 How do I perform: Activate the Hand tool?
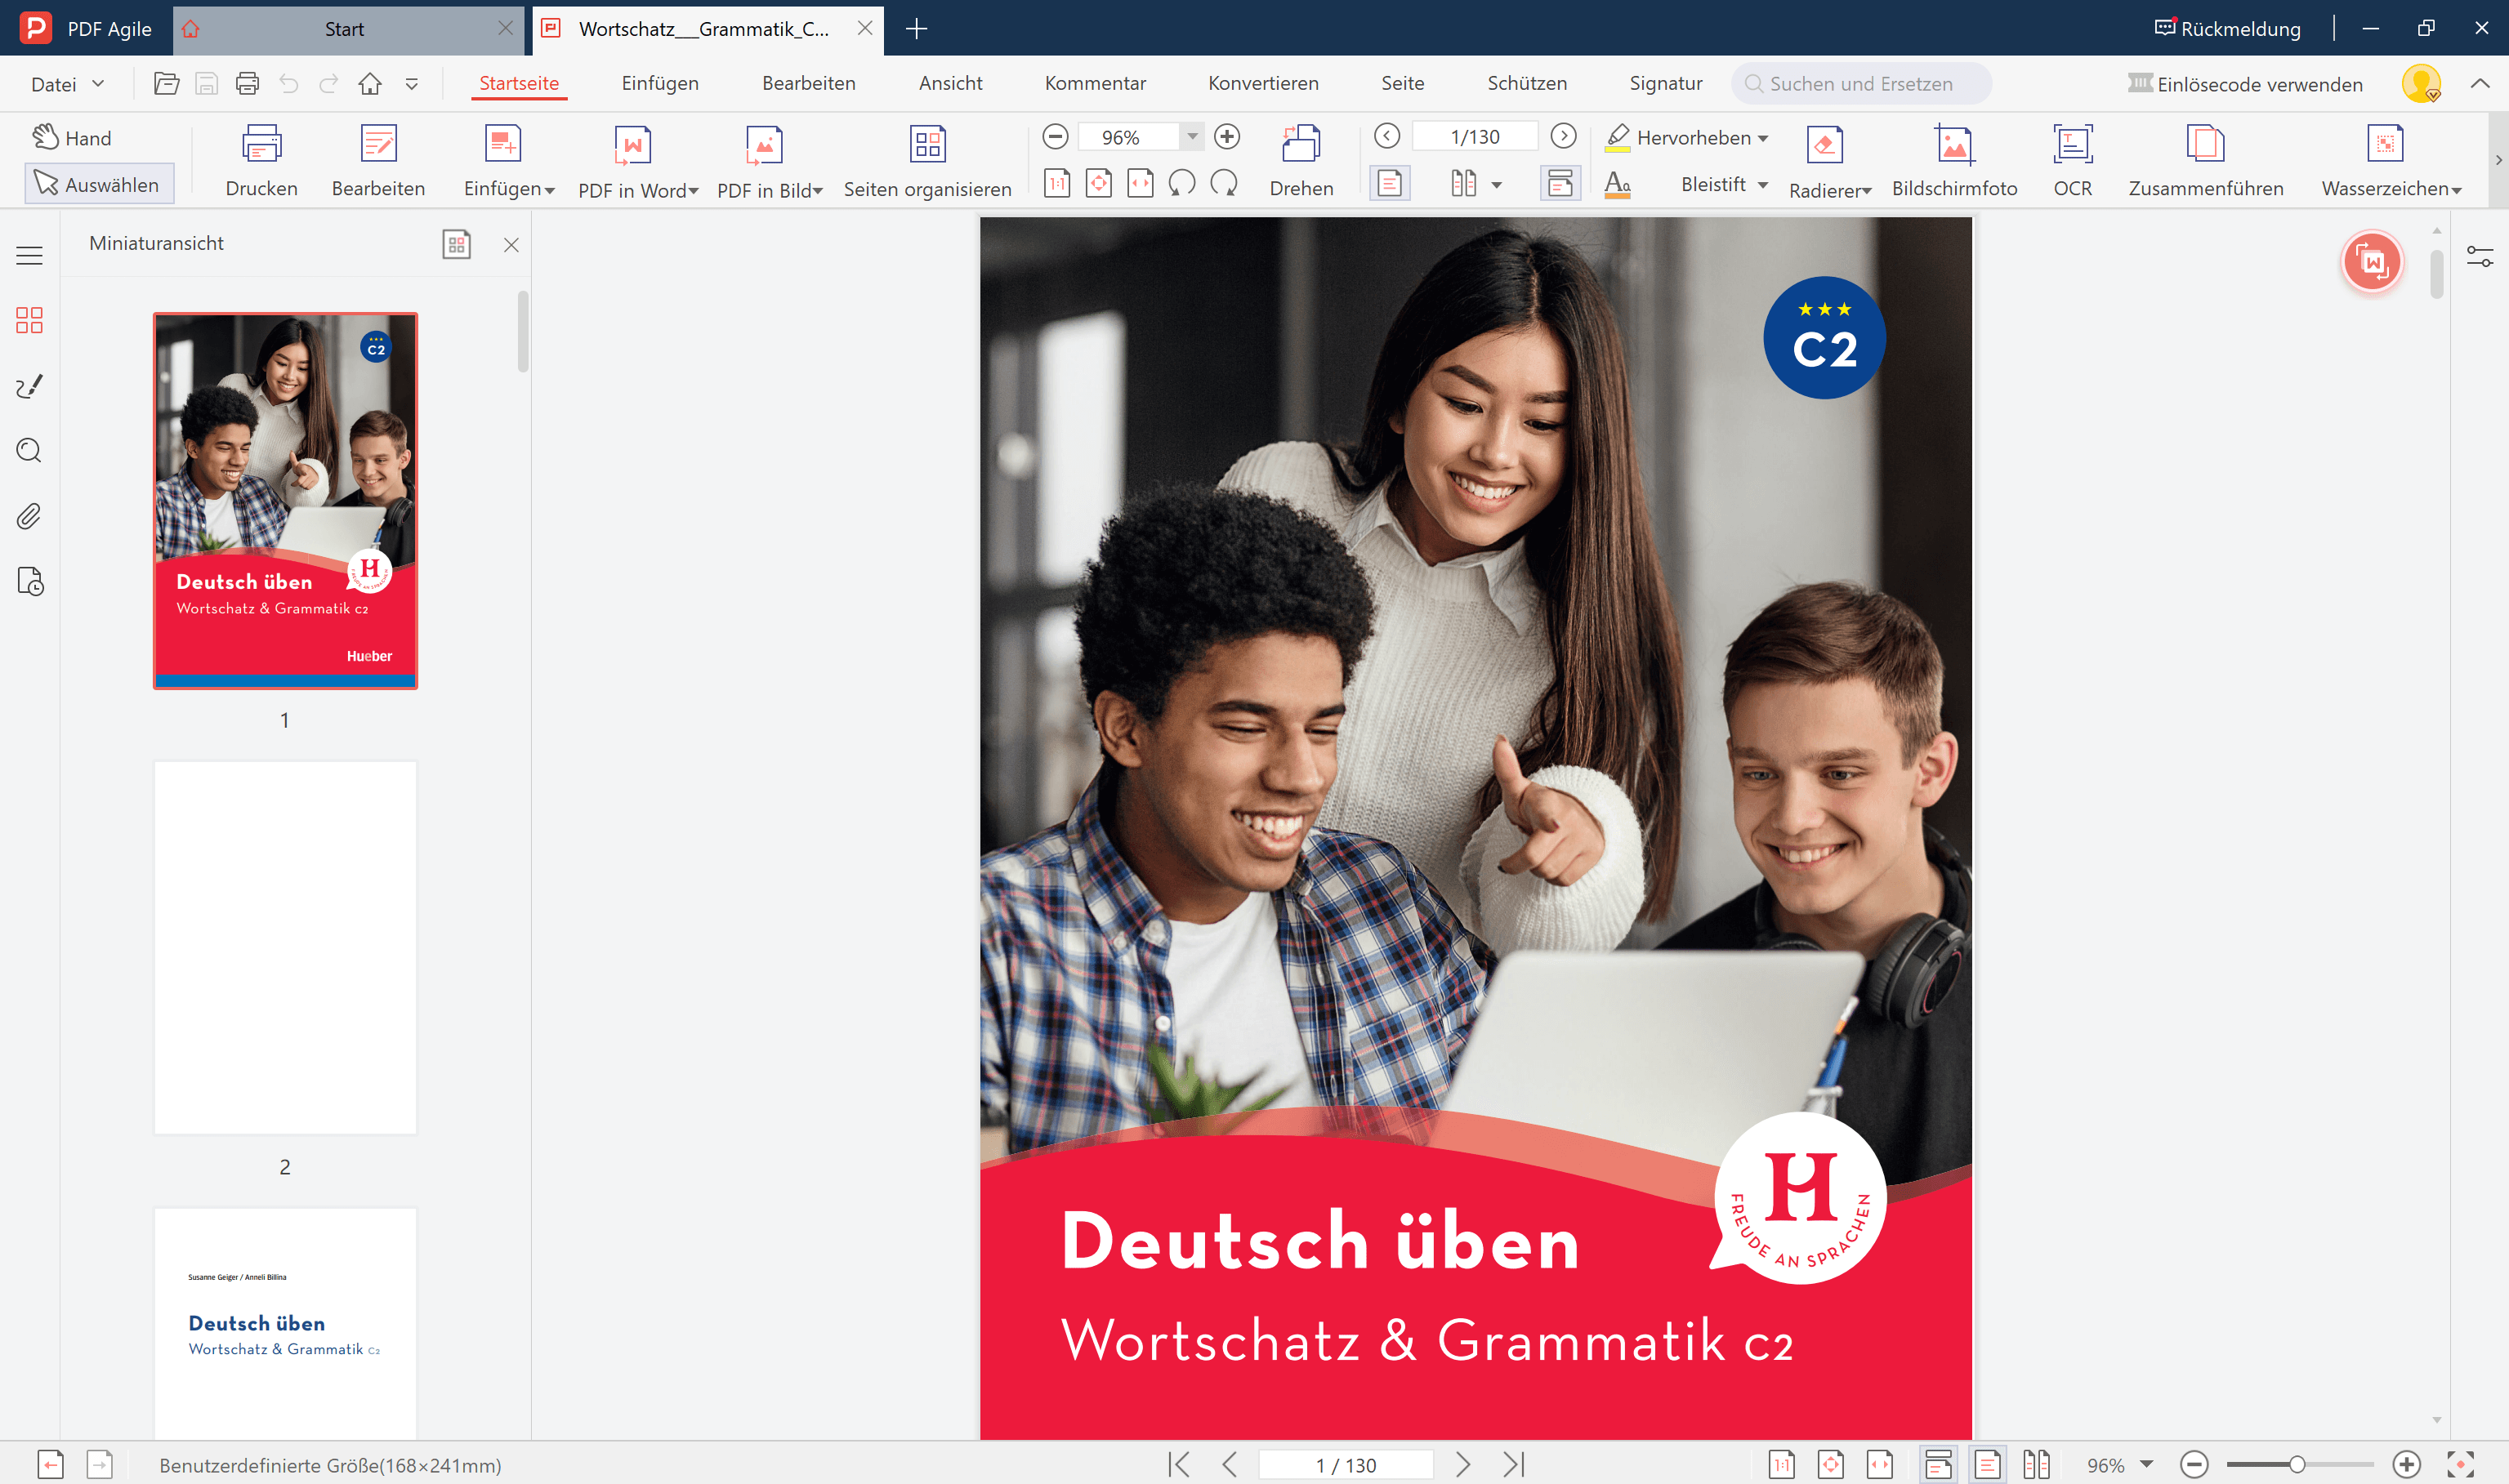click(x=72, y=138)
